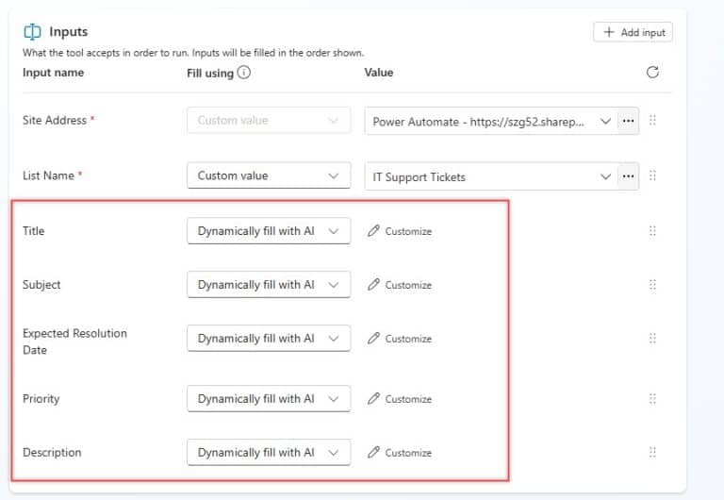Screen dimensions: 724x500
Task: Open the List Name Custom value dropdown
Action: 269,175
